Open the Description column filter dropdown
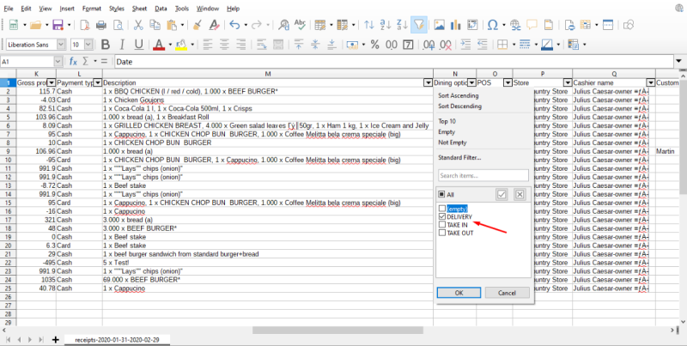The height and width of the screenshot is (346, 687). 428,82
